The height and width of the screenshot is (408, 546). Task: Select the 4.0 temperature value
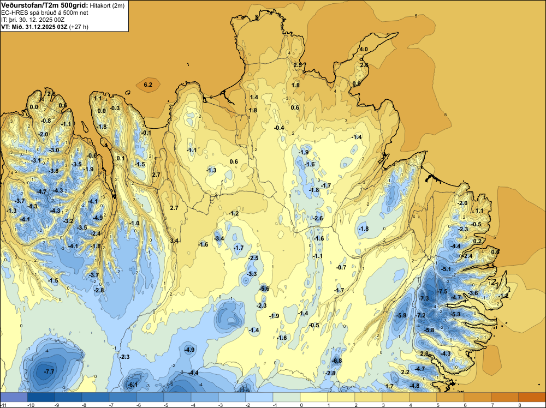tap(364, 50)
